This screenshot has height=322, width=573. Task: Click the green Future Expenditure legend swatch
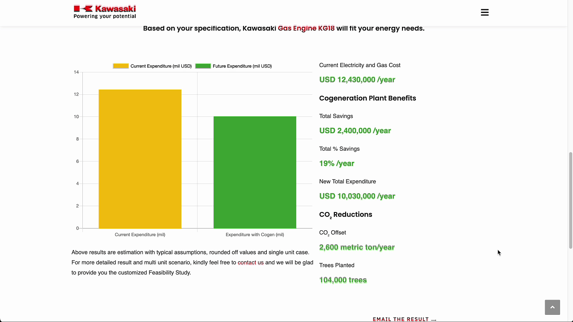[203, 66]
